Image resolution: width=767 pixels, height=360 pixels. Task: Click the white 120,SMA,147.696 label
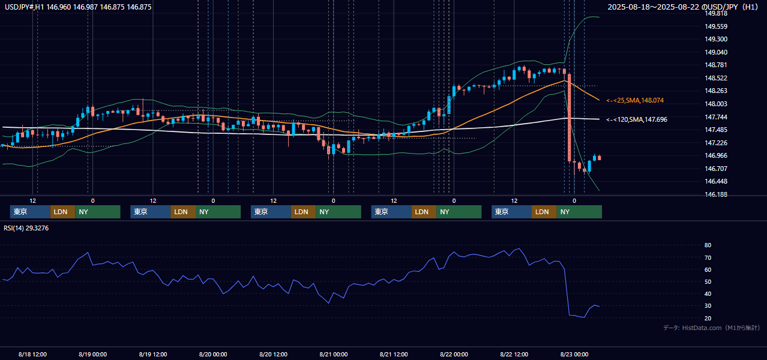click(637, 119)
